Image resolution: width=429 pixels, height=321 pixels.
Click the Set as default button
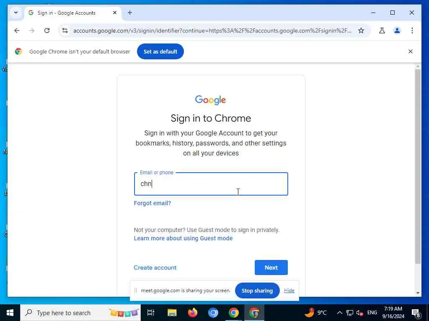[160, 51]
